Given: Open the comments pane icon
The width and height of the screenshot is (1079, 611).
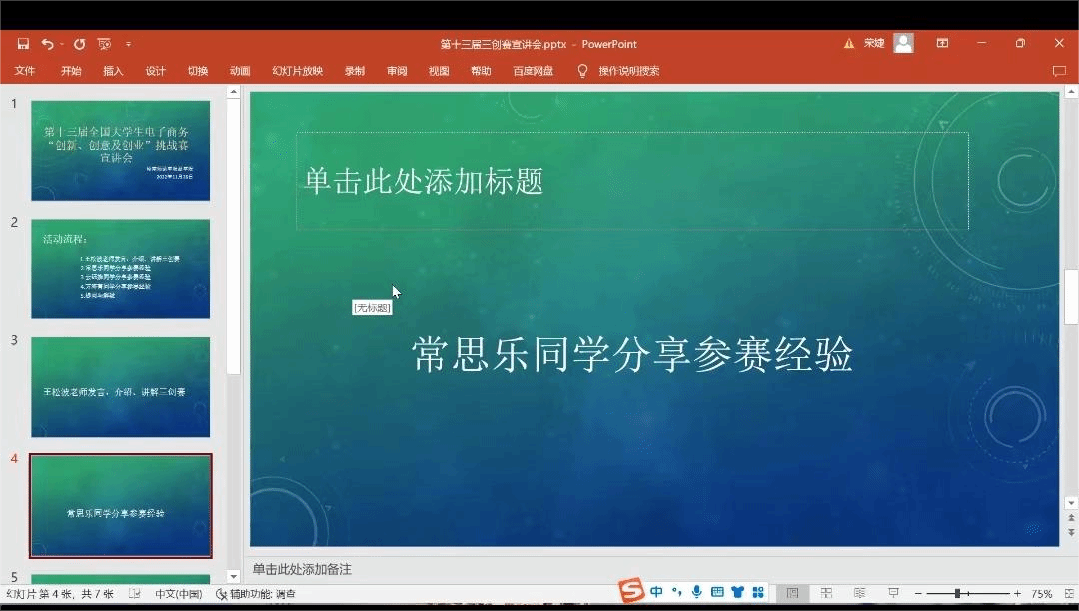Looking at the screenshot, I should pos(1059,71).
